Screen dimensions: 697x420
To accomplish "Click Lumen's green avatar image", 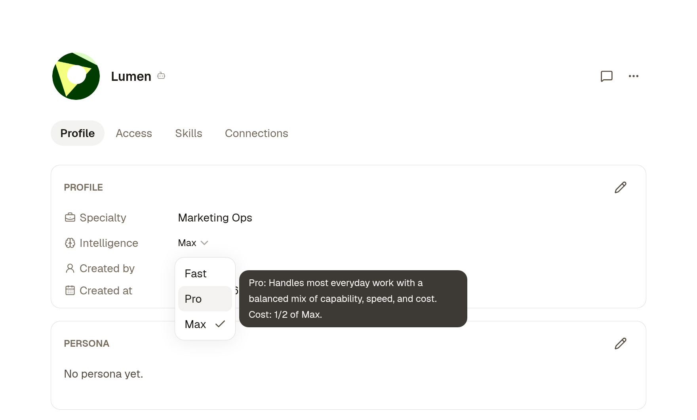I will (x=76, y=76).
